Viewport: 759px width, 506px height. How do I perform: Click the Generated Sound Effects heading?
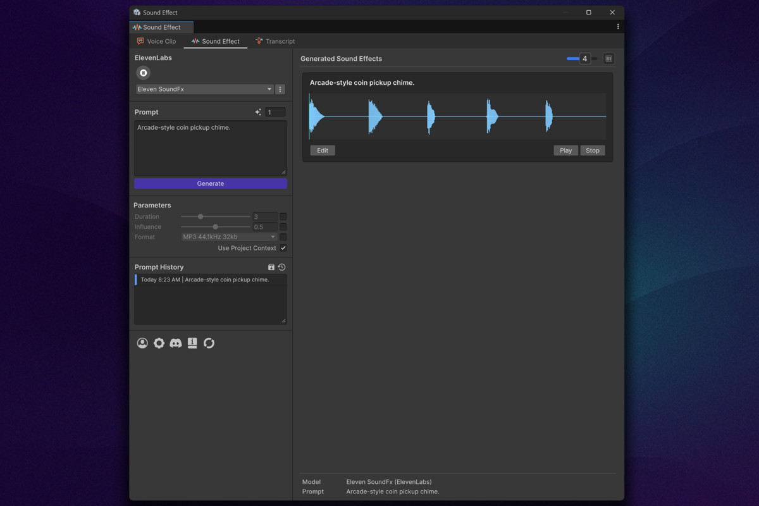341,59
